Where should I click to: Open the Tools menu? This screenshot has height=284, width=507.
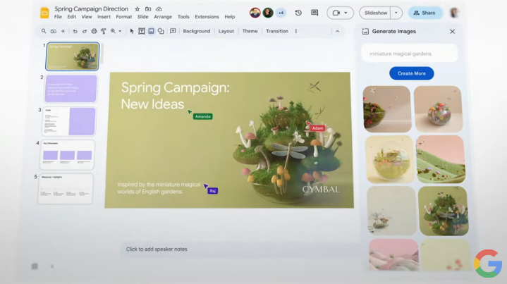pyautogui.click(x=183, y=17)
